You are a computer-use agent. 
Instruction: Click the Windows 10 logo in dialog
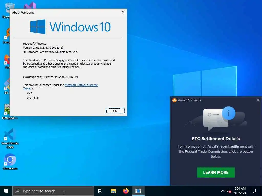(x=70, y=27)
